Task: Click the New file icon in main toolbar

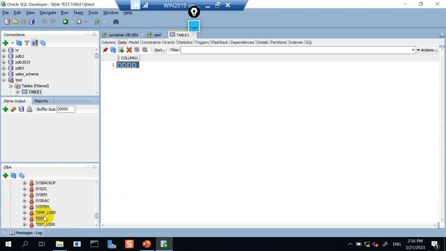Action: (x=8, y=22)
